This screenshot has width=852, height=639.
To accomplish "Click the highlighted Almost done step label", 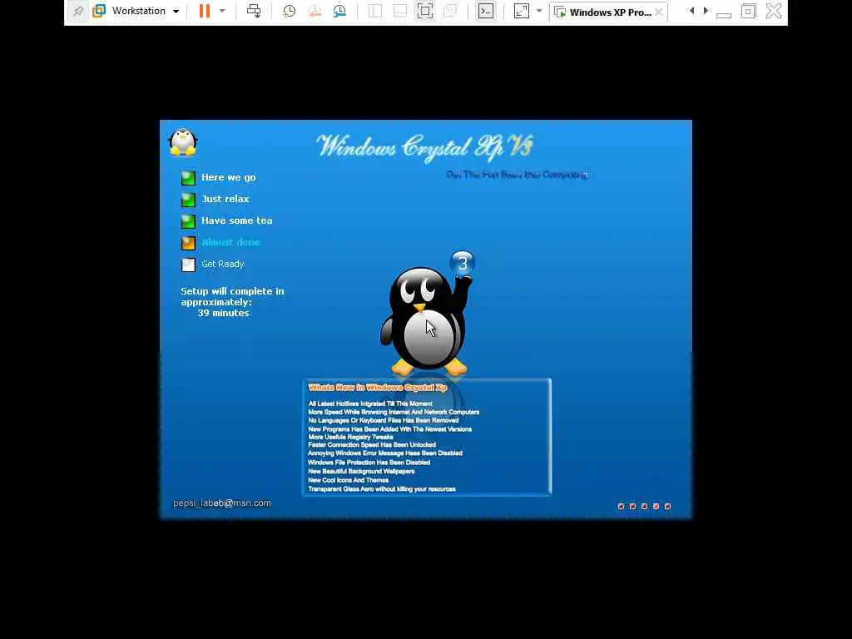I will pos(230,242).
